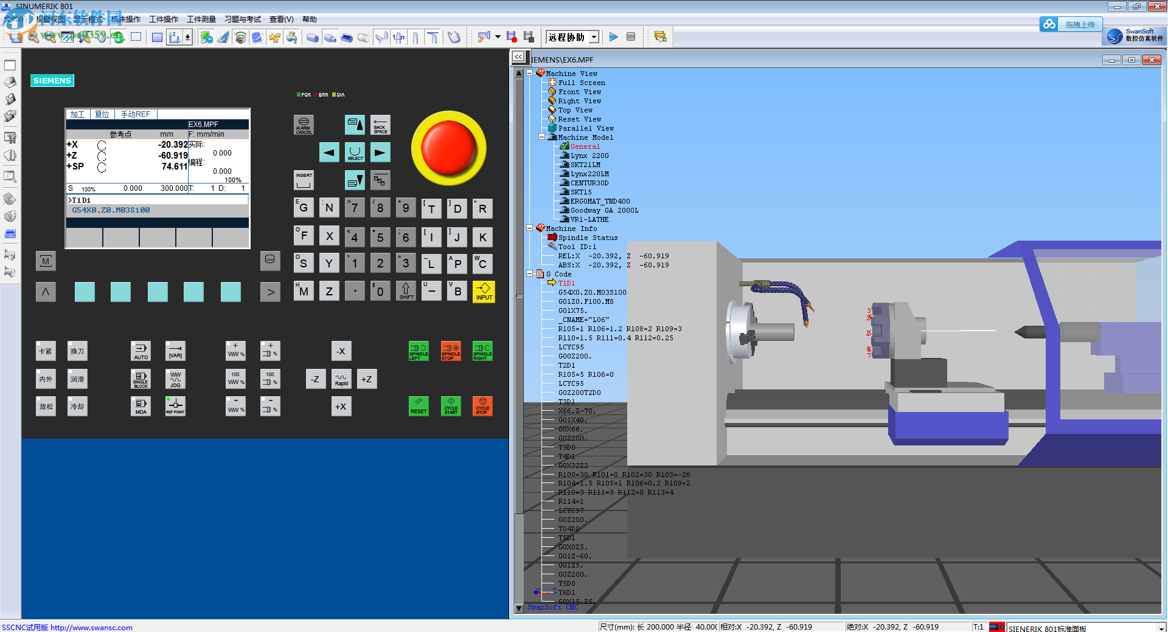Click the << collapse panel button
This screenshot has height=632, width=1168.
point(518,57)
